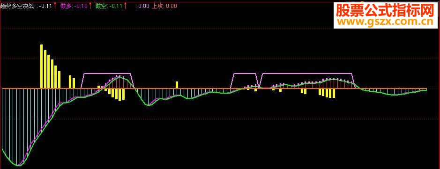Click the 0.00 value after 上攻
This screenshot has width=440, height=169.
(x=172, y=6)
